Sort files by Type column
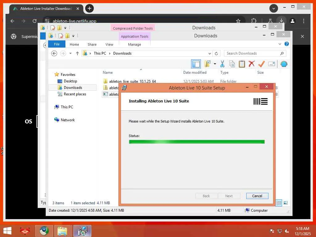Screen dimensions: 316x237 (224, 72)
